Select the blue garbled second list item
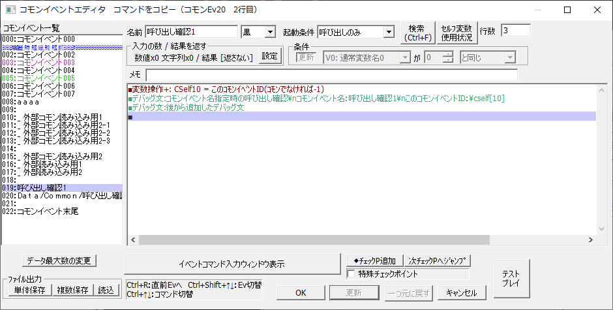 pos(62,47)
